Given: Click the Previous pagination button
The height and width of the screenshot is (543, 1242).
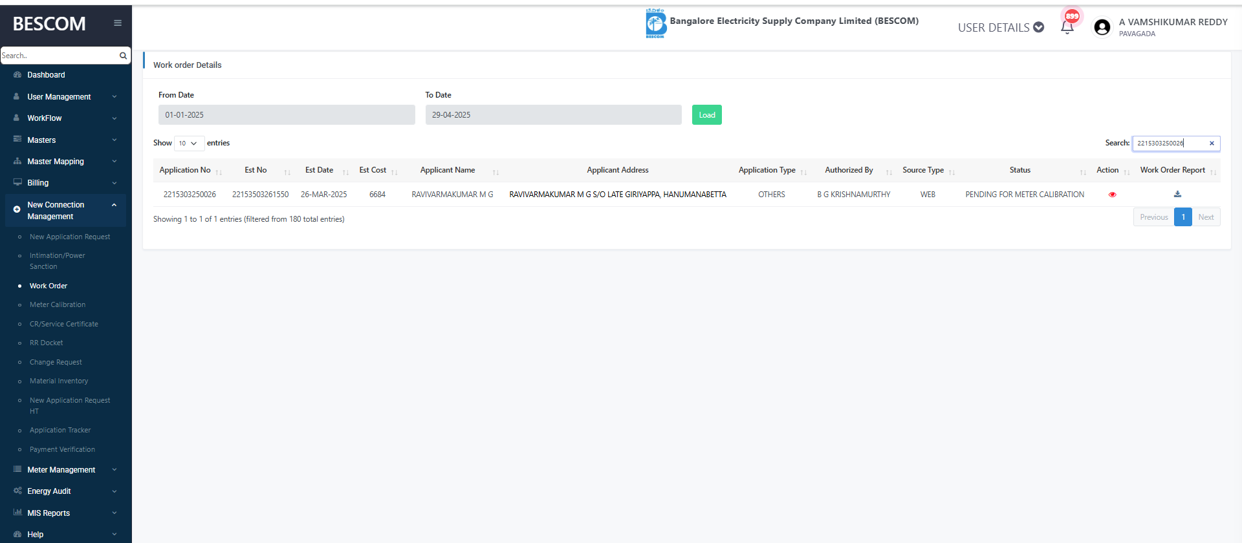Looking at the screenshot, I should coord(1154,217).
